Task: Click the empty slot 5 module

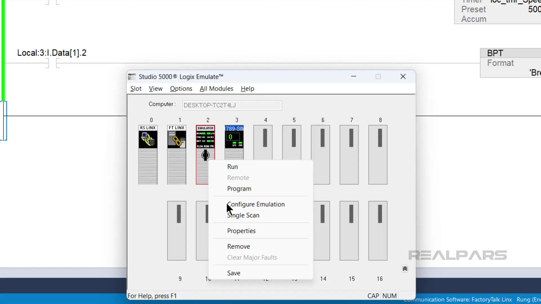Action: tap(292, 142)
